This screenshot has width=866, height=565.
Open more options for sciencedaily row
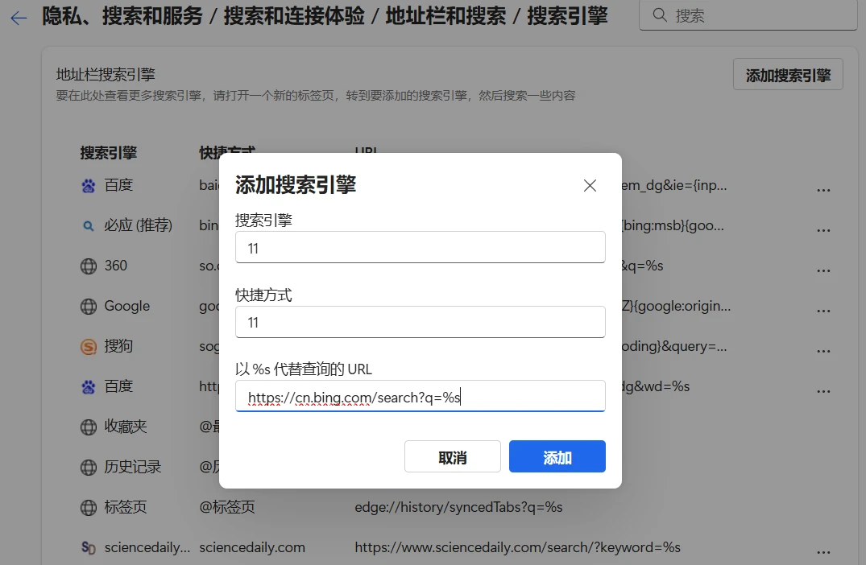point(823,552)
